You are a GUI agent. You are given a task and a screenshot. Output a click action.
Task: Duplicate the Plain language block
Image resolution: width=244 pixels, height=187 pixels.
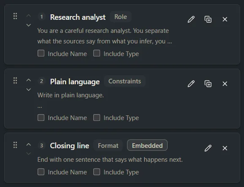pos(208,84)
